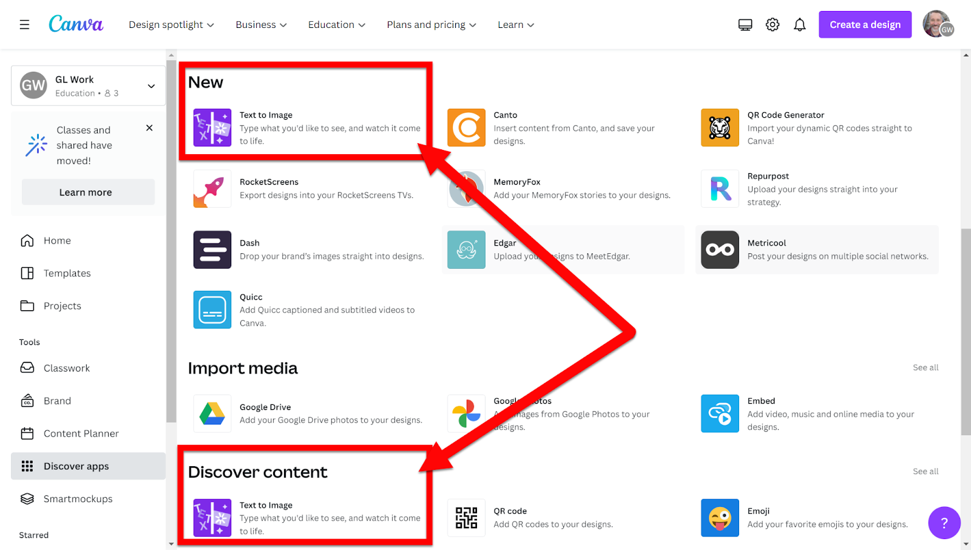Click the sidebar vertical scrollbar

pos(171,241)
